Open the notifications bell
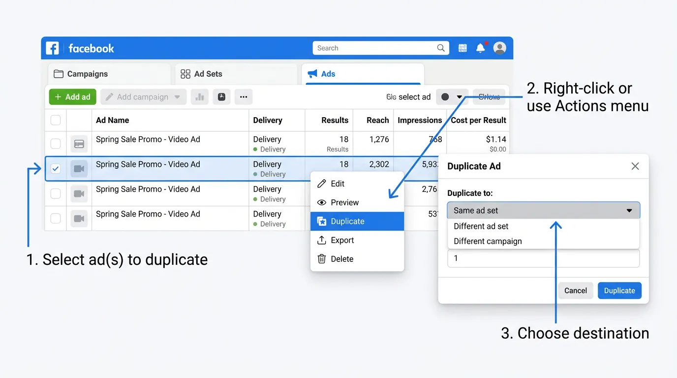 pyautogui.click(x=481, y=47)
